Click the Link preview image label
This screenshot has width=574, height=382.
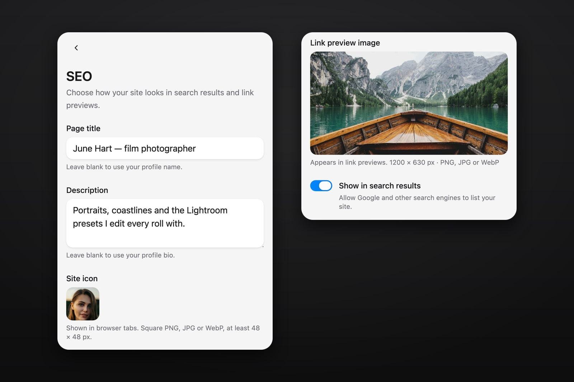coord(345,43)
